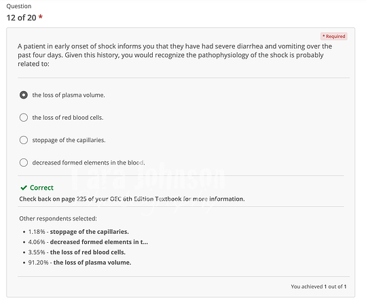Choose the stoppage of the capillaries radio option
Screen dimensions: 366x306
coord(24,140)
